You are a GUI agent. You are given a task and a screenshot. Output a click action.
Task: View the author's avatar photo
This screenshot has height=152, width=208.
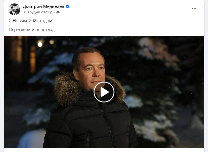14,9
